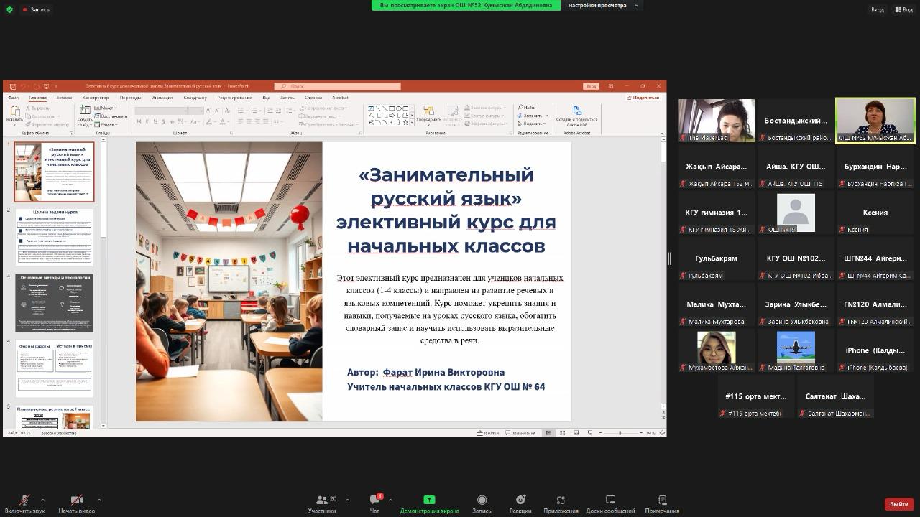The image size is (920, 517).
Task: Expand audio options arrow beside microphone
Action: coord(42,500)
